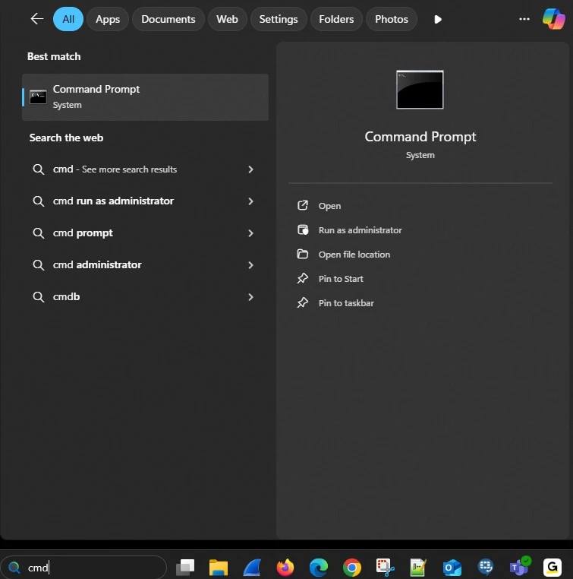Click the taskbar search magnifier icon
The width and height of the screenshot is (573, 579).
click(14, 567)
